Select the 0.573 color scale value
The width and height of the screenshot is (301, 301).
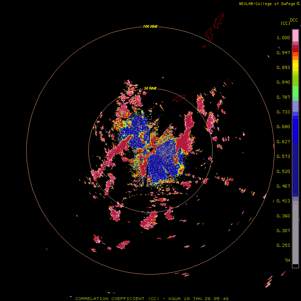pos(283,157)
